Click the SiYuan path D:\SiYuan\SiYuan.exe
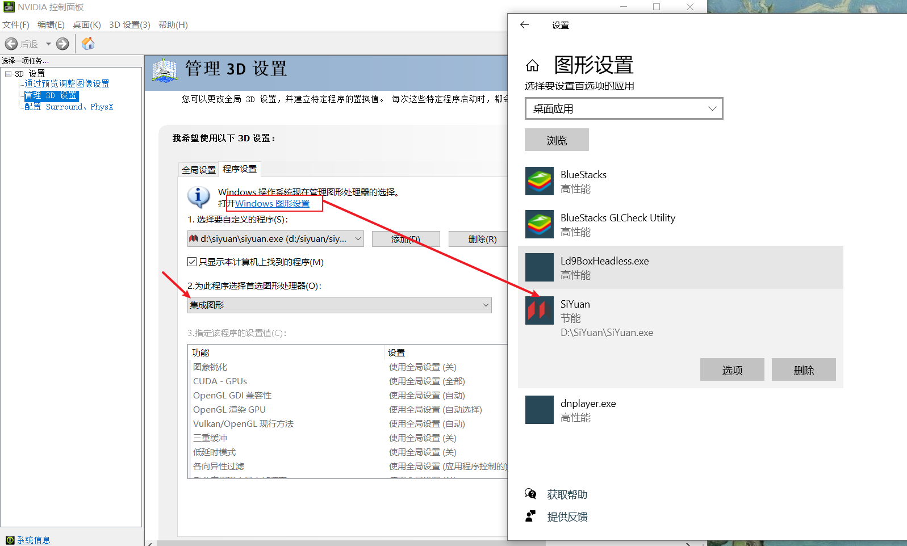Viewport: 907px width, 546px height. pos(607,333)
